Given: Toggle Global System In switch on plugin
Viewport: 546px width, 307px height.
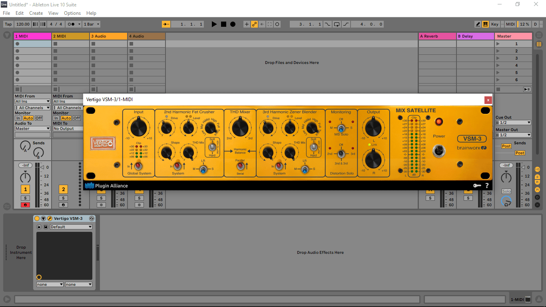Looking at the screenshot, I should [x=138, y=165].
